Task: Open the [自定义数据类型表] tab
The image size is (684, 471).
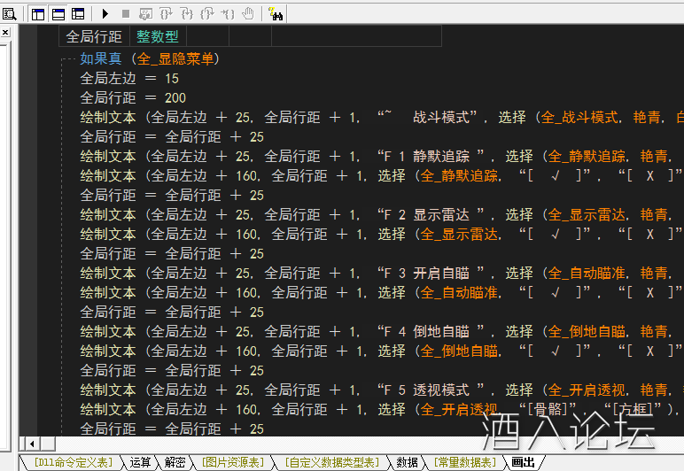Action: pos(330,462)
